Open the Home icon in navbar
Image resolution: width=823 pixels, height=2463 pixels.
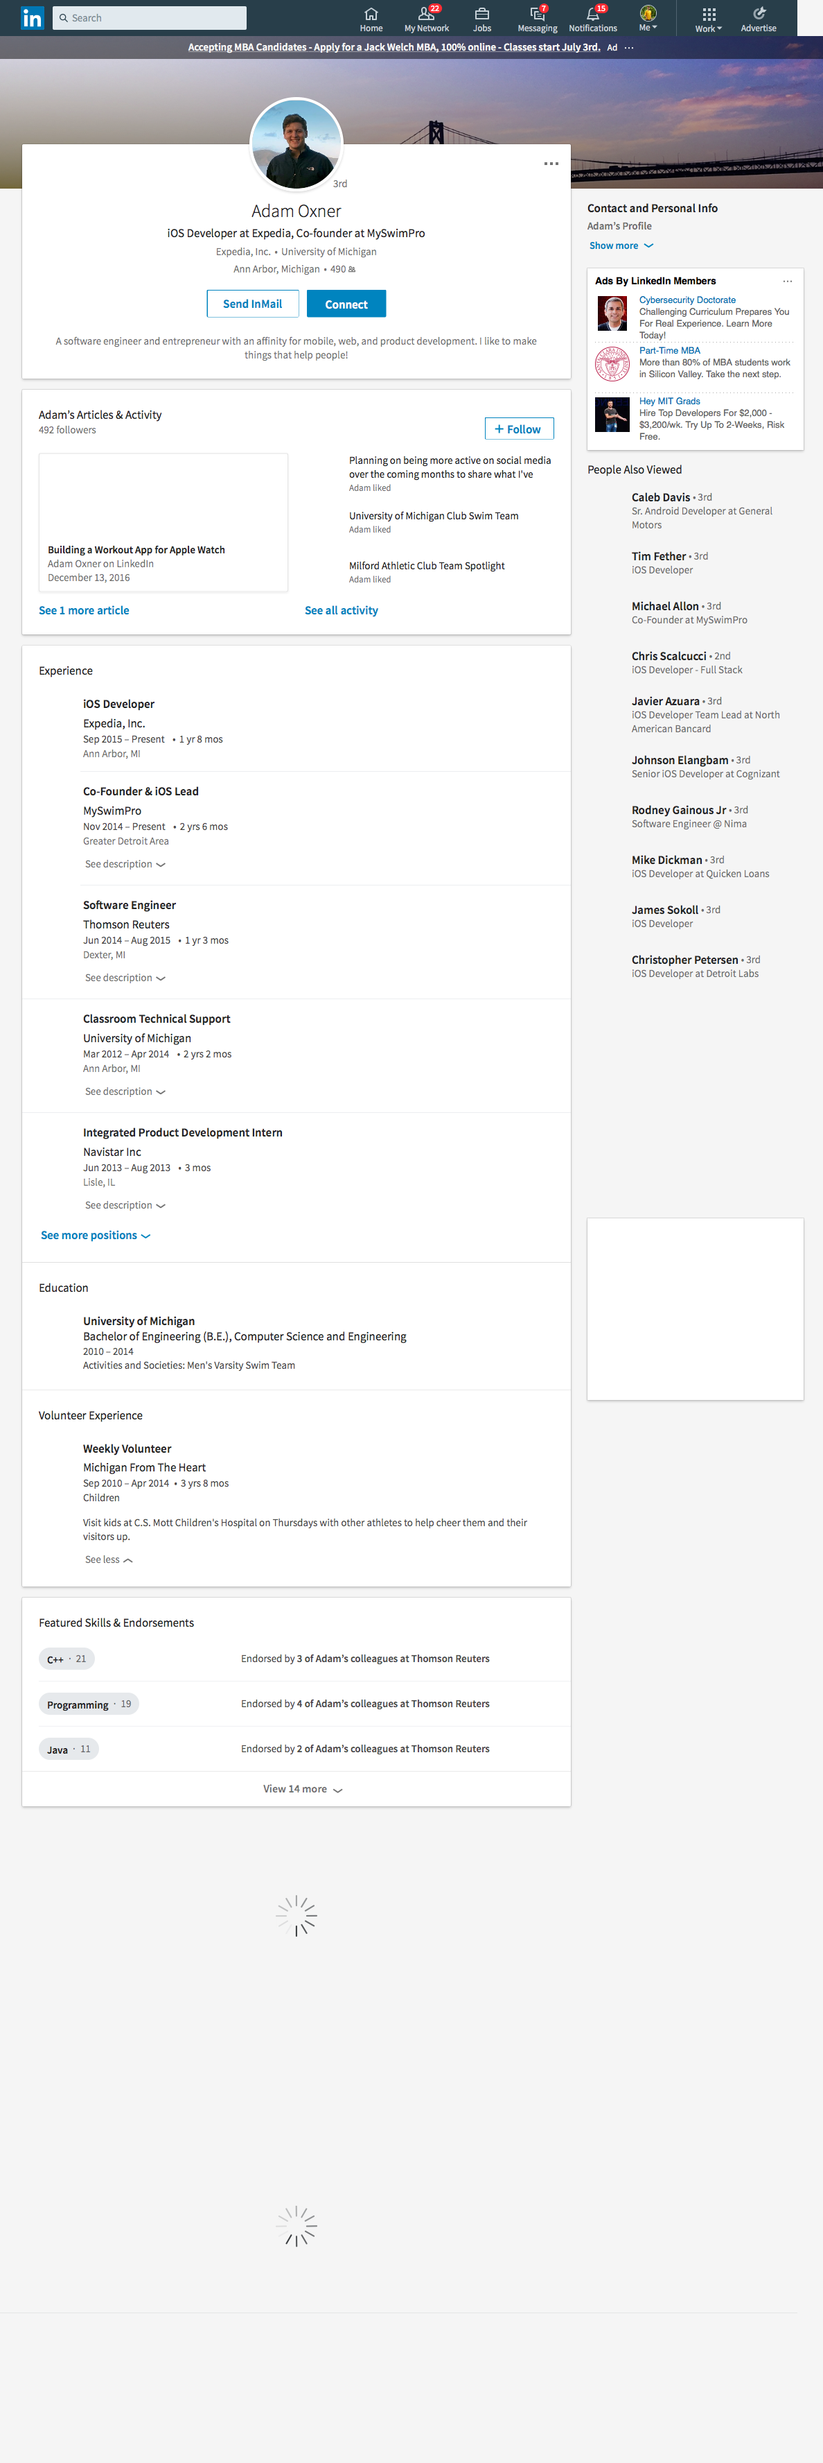371,15
